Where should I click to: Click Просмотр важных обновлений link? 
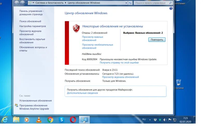[x=93, y=38]
